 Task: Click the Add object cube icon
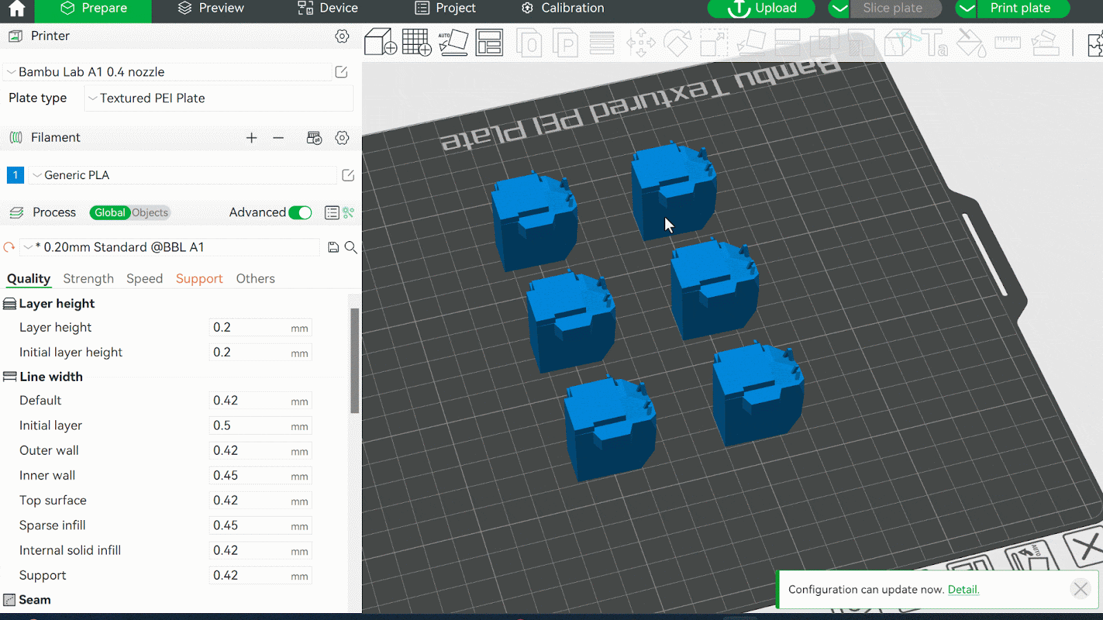(x=380, y=42)
